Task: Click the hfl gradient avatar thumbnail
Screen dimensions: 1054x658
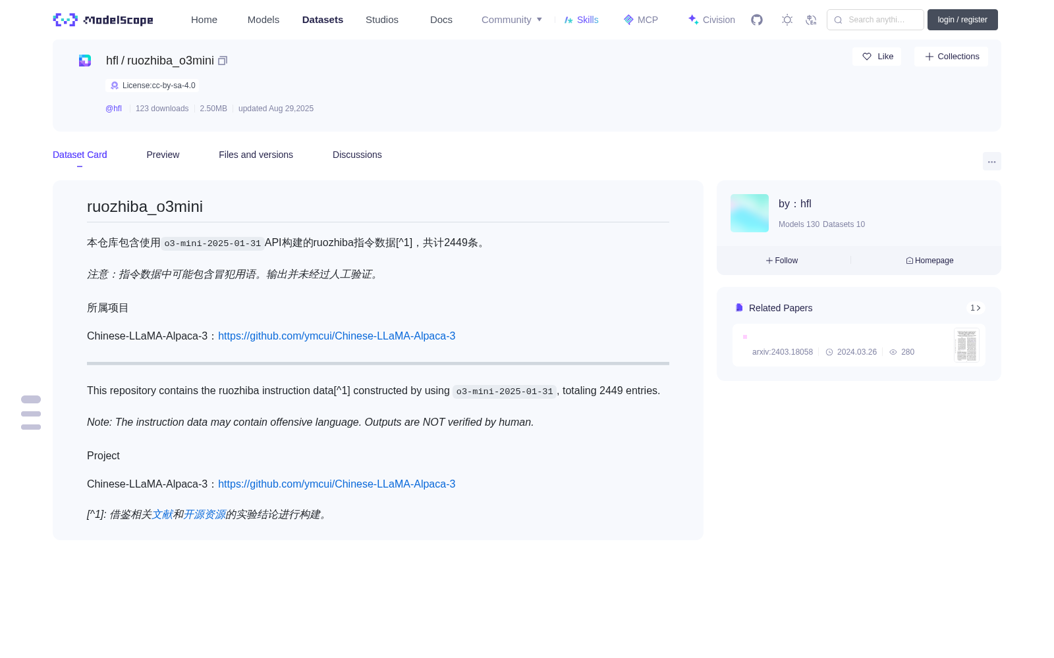Action: (x=750, y=213)
